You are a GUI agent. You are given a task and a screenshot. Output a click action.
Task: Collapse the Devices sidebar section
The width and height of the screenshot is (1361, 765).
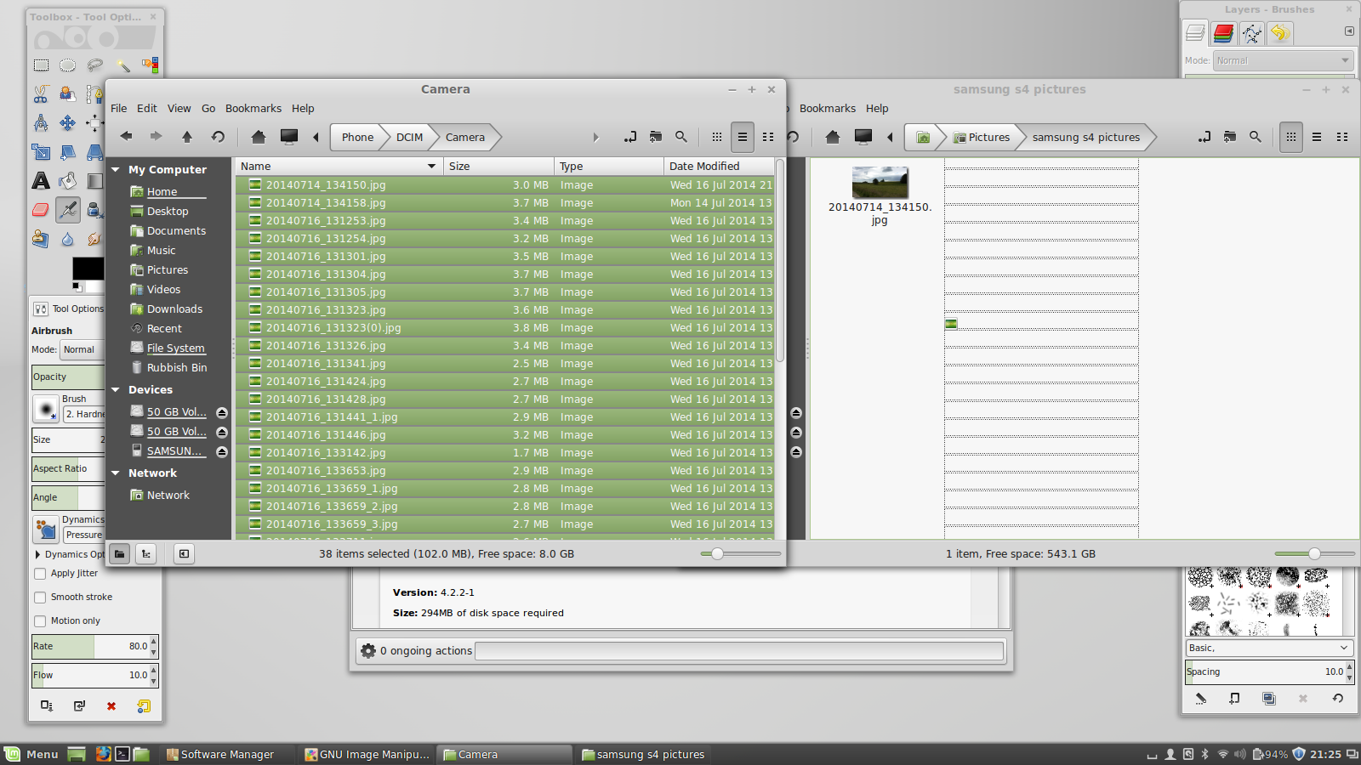pyautogui.click(x=116, y=389)
